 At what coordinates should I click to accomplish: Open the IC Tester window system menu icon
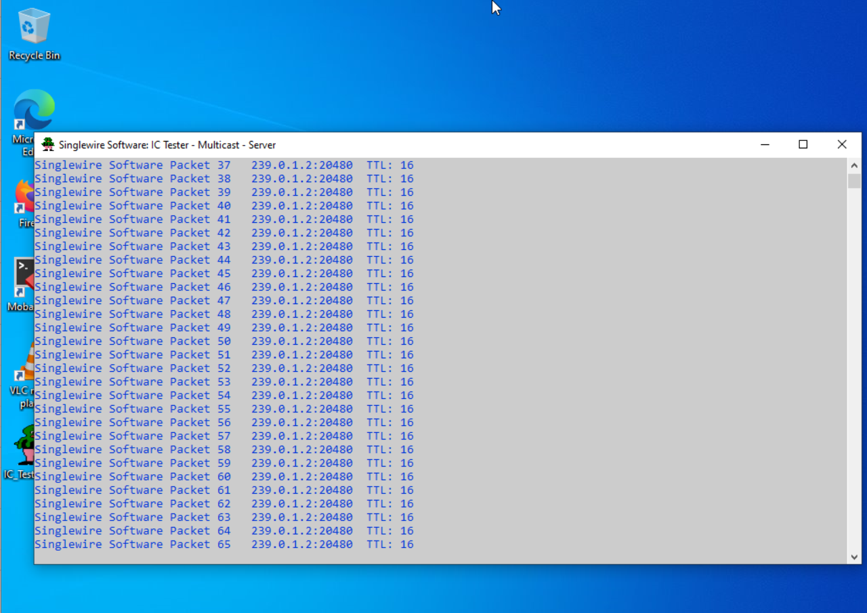pos(48,144)
